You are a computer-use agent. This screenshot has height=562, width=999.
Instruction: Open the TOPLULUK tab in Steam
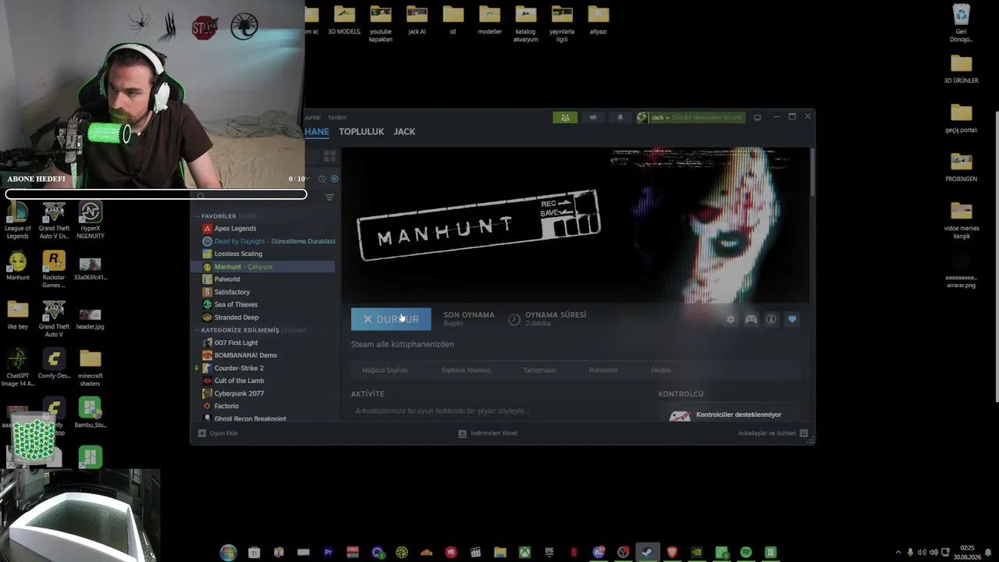pos(361,132)
